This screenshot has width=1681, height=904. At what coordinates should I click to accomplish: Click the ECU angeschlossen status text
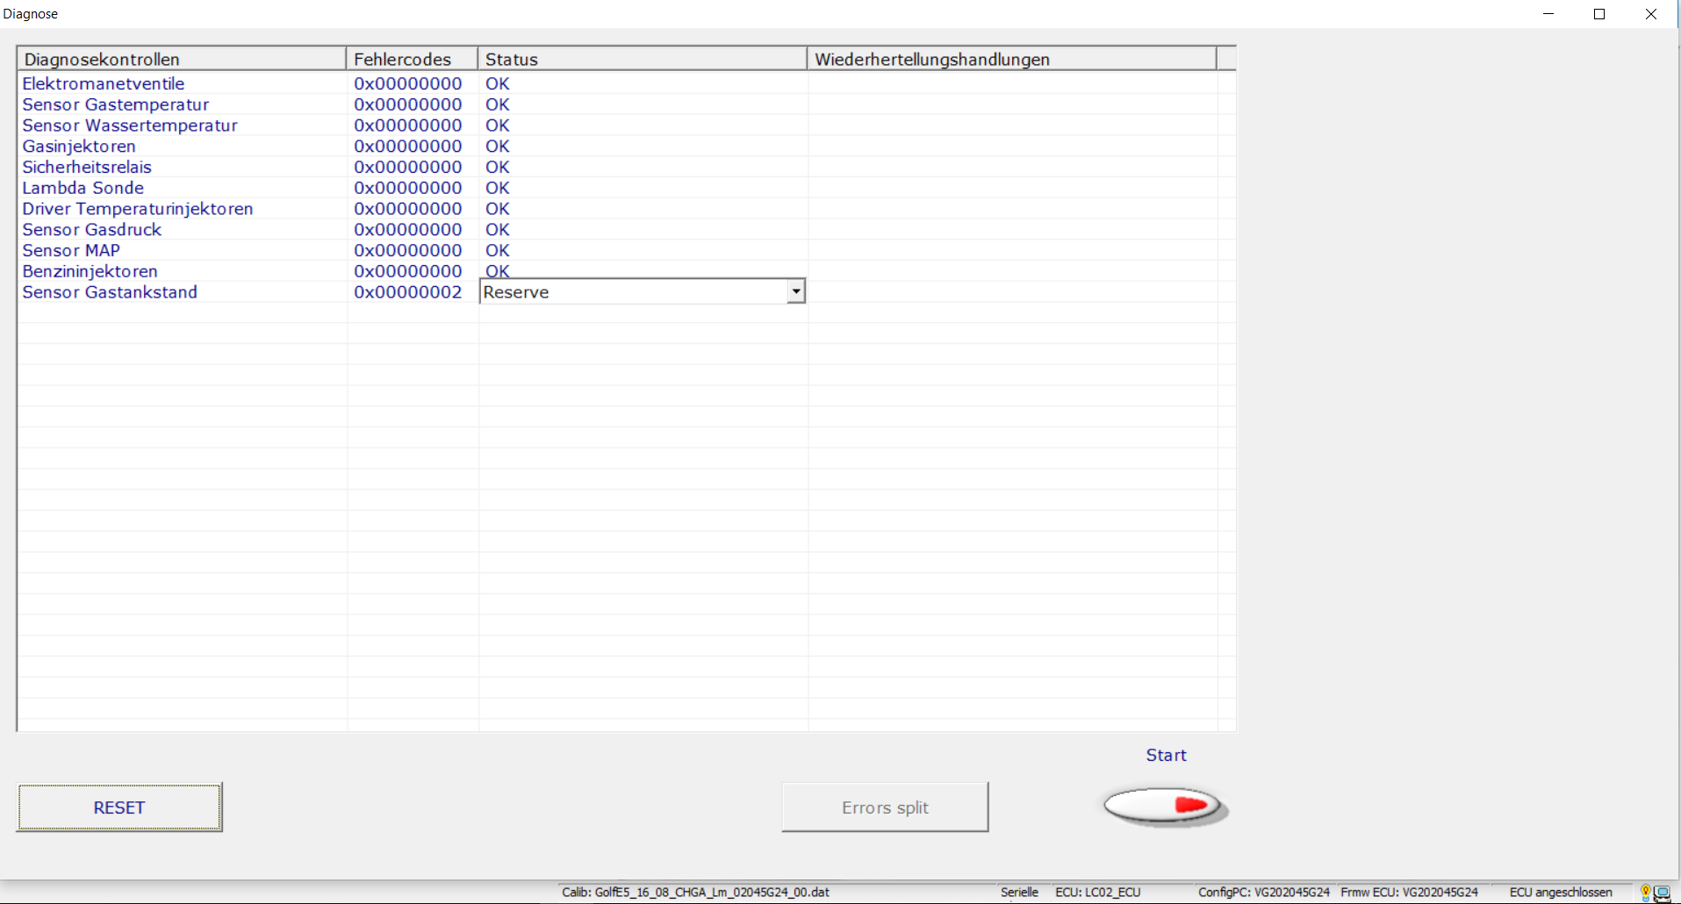tap(1561, 893)
